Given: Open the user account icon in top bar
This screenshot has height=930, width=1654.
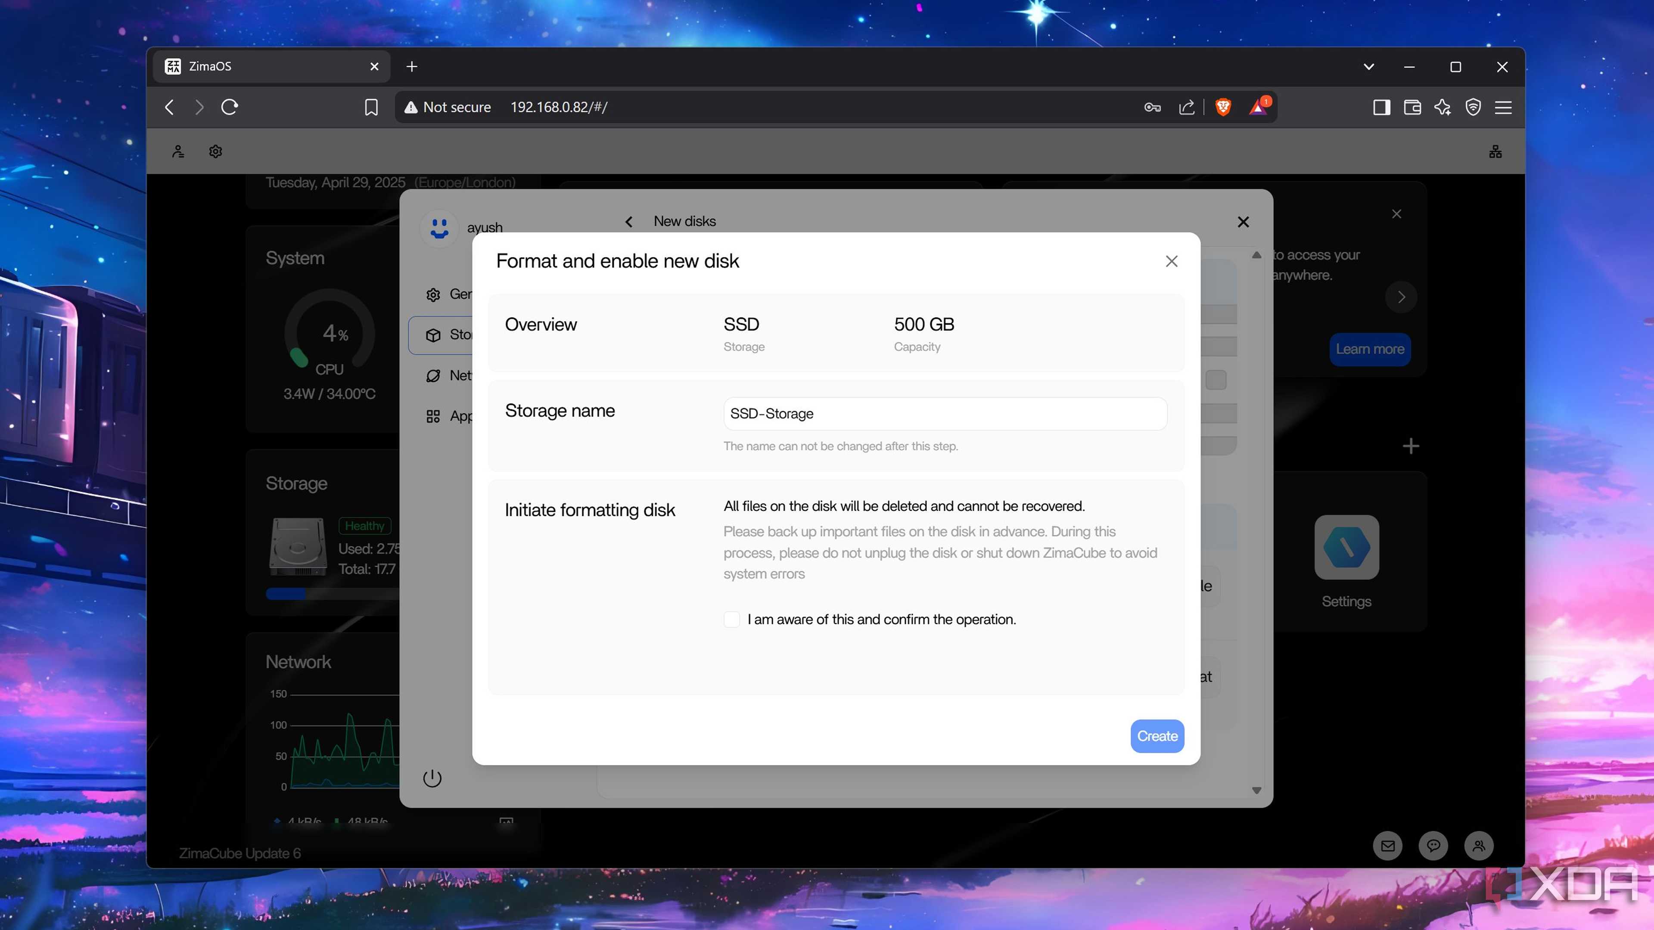Looking at the screenshot, I should click(178, 152).
